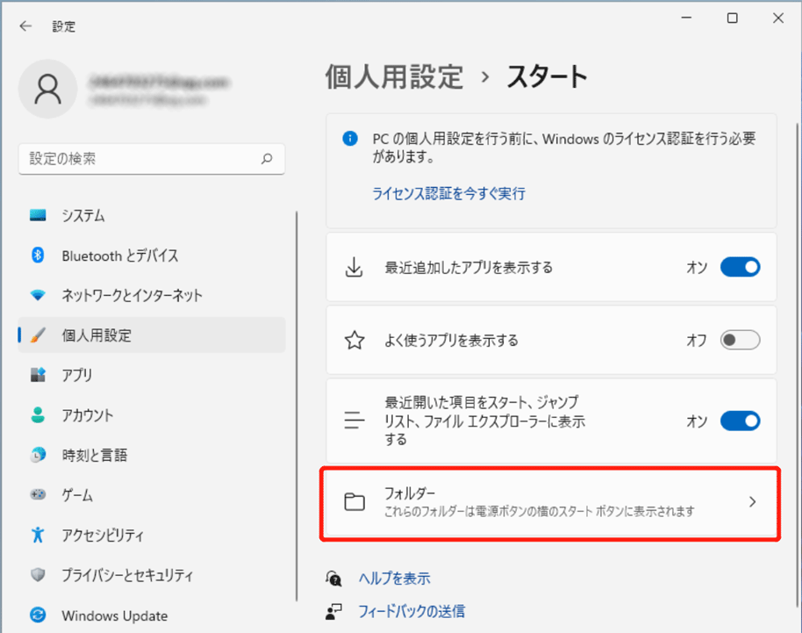Click the shield icon for privacy

(38, 575)
